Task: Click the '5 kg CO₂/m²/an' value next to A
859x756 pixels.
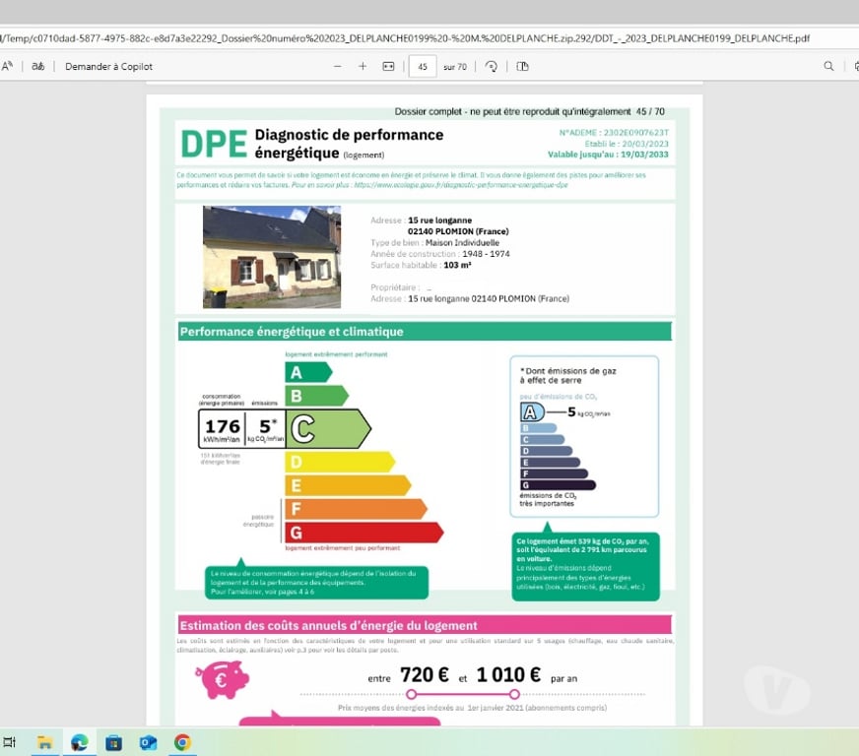Action: [x=588, y=412]
